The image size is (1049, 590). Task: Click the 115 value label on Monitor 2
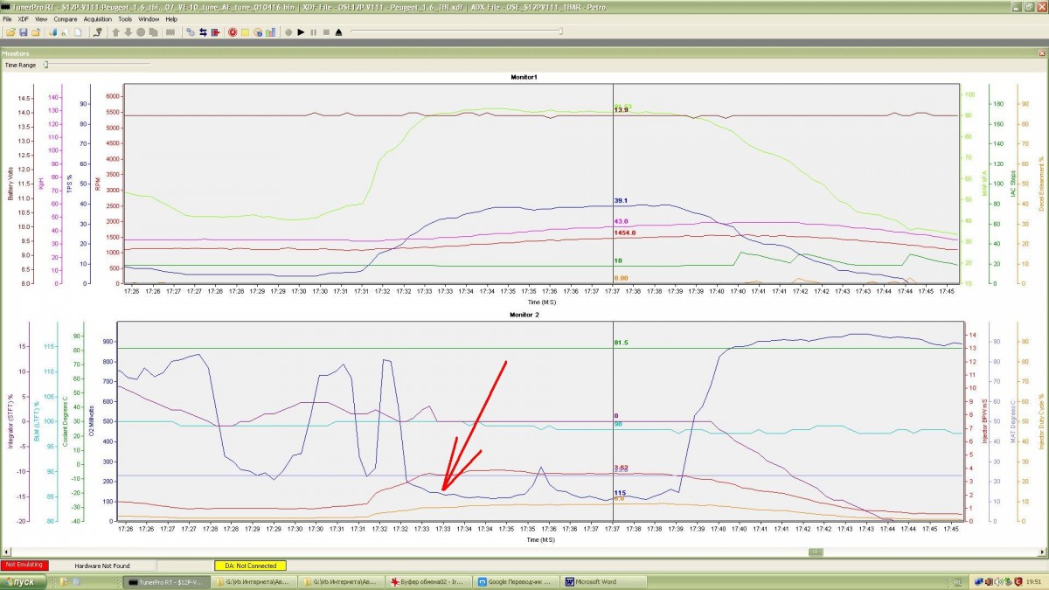pos(620,493)
